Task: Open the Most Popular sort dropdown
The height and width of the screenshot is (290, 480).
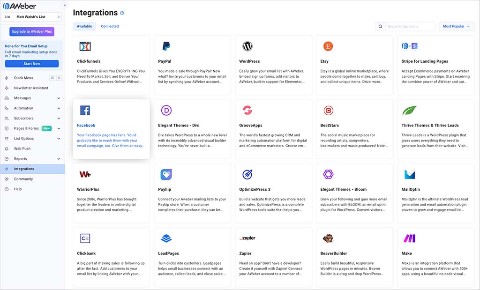Action: point(457,26)
